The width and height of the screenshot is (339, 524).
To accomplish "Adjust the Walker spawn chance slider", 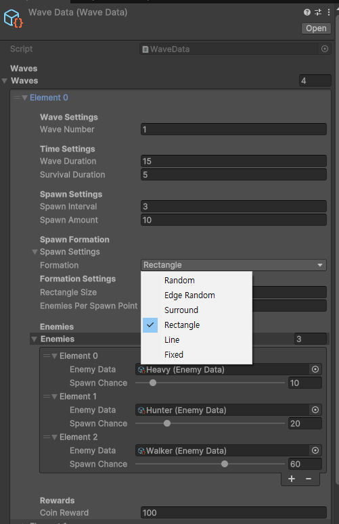I will [x=210, y=464].
